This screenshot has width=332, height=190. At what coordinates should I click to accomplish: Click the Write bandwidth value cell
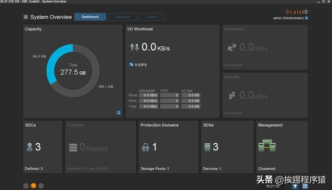point(149,101)
